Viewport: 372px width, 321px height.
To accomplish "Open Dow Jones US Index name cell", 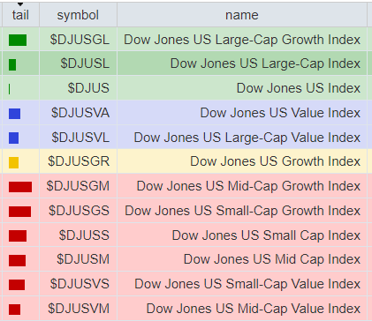I will point(242,88).
